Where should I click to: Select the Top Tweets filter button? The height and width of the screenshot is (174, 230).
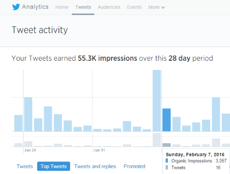53,166
